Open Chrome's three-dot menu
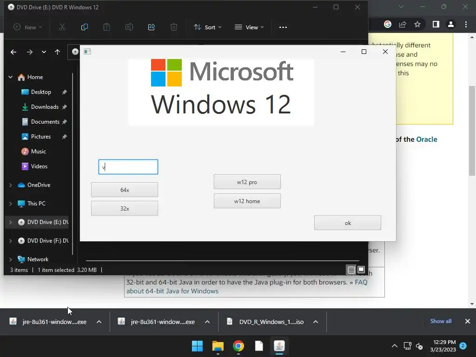Image resolution: width=476 pixels, height=357 pixels. (x=466, y=24)
